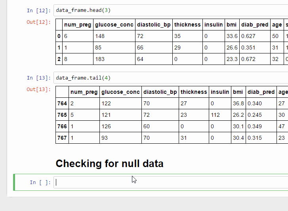Click glucose_conc header in head table

pyautogui.click(x=114, y=25)
